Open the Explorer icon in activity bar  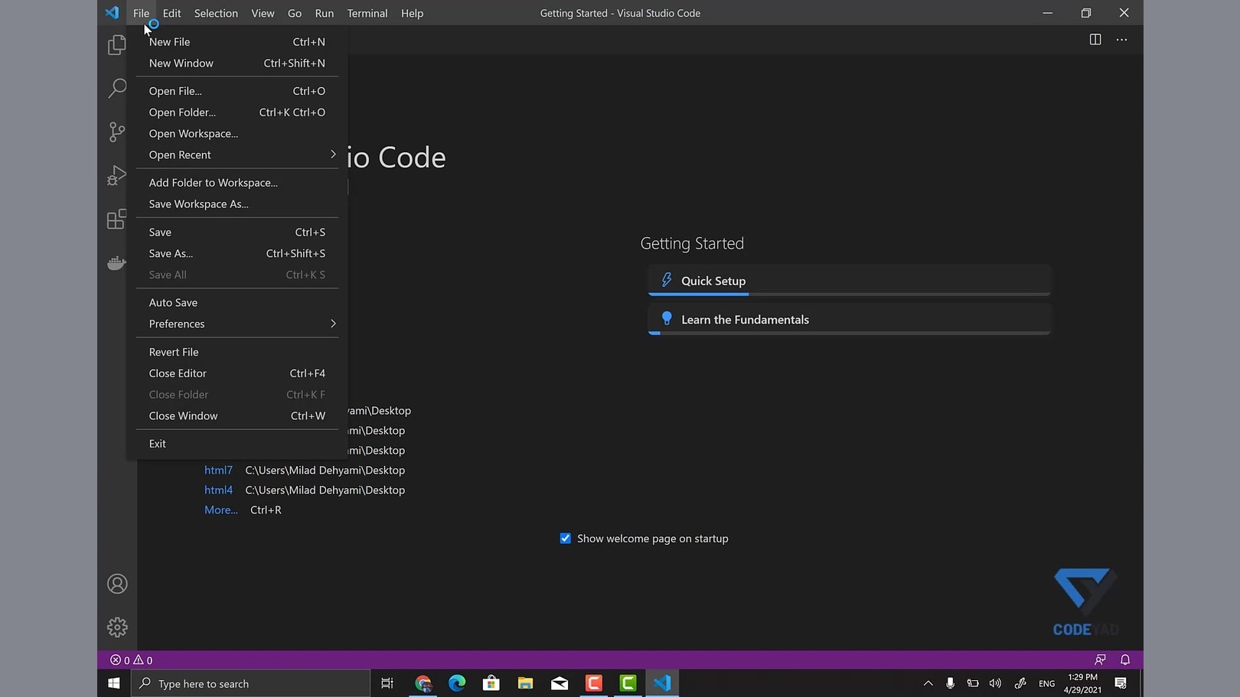coord(117,45)
